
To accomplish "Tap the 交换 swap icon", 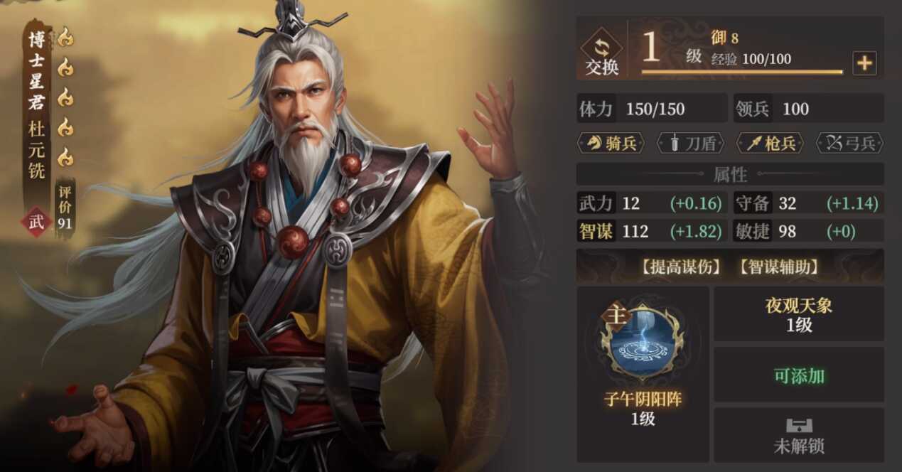I will coord(602,48).
